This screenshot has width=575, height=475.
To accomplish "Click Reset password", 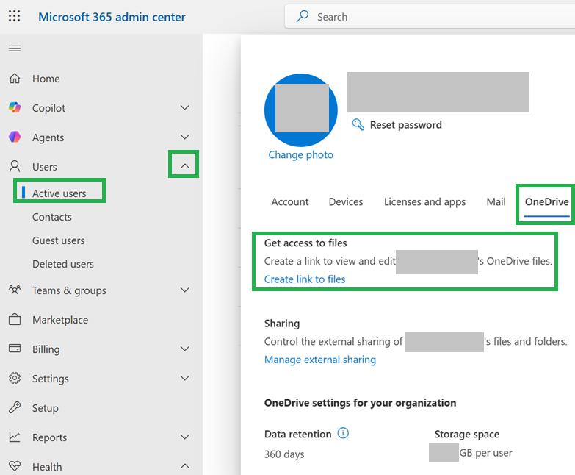I will point(405,125).
